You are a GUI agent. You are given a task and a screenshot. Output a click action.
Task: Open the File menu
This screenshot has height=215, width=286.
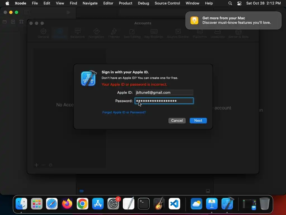pos(35,3)
